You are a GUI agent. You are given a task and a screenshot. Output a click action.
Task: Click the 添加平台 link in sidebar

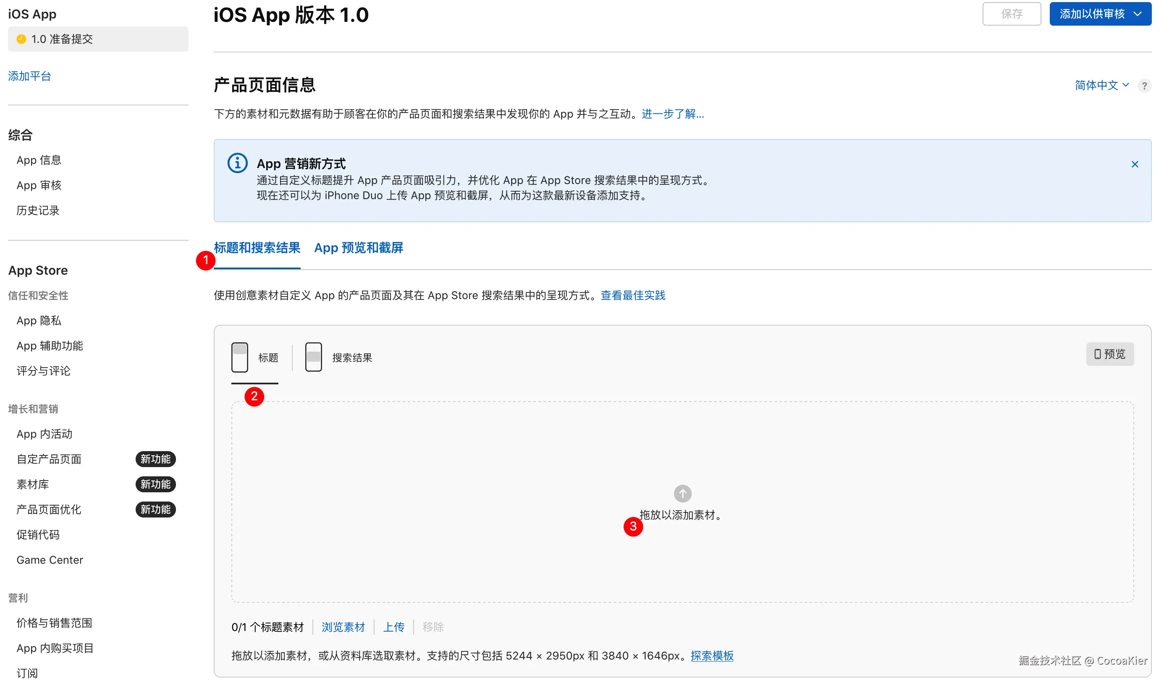tap(29, 76)
